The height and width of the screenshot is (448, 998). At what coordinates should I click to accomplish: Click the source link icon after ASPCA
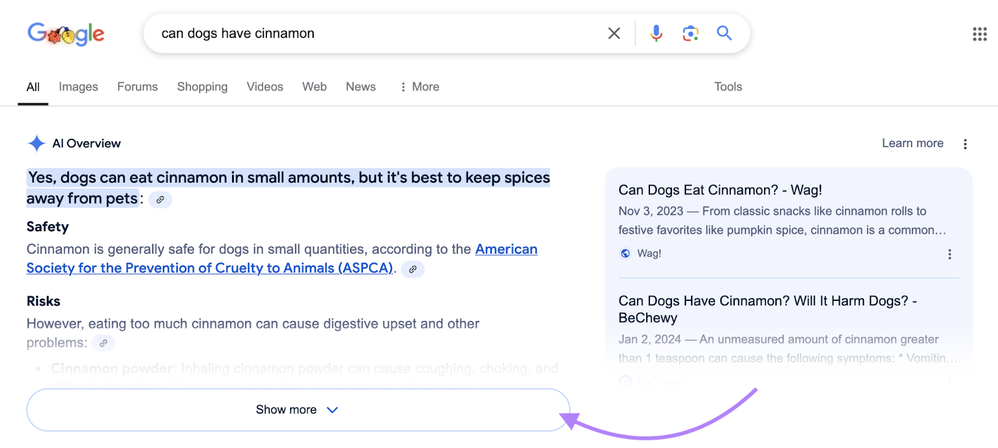click(412, 269)
